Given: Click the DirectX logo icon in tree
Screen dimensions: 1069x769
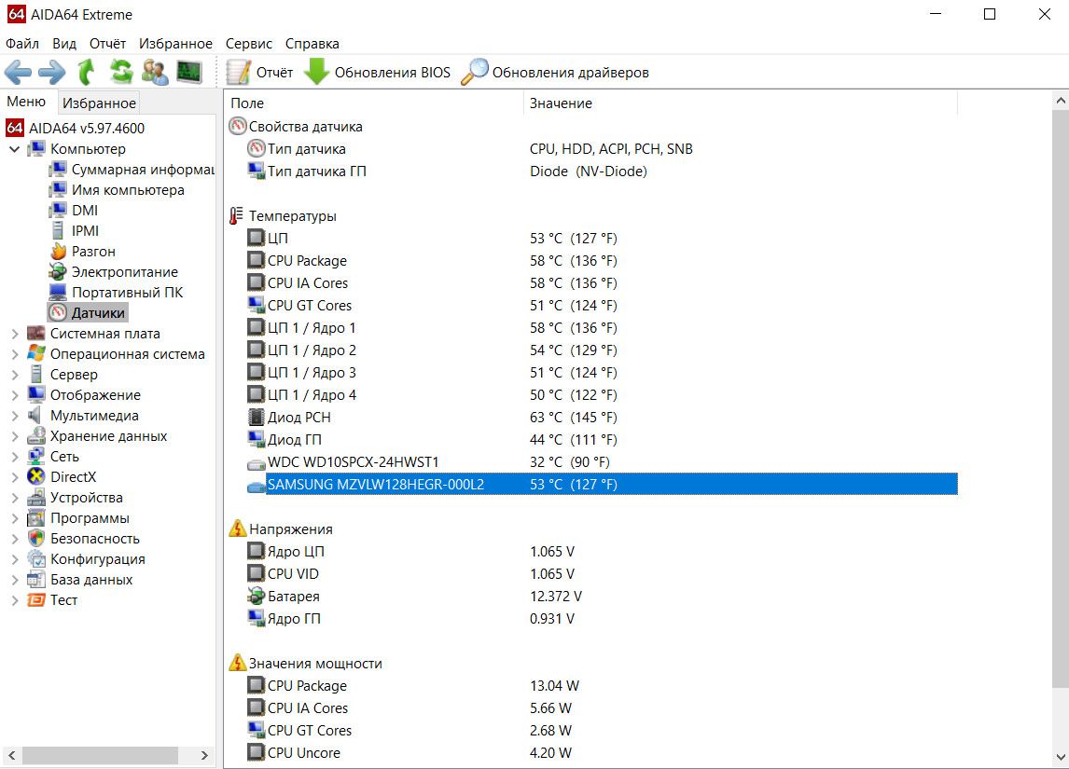Looking at the screenshot, I should (x=36, y=477).
